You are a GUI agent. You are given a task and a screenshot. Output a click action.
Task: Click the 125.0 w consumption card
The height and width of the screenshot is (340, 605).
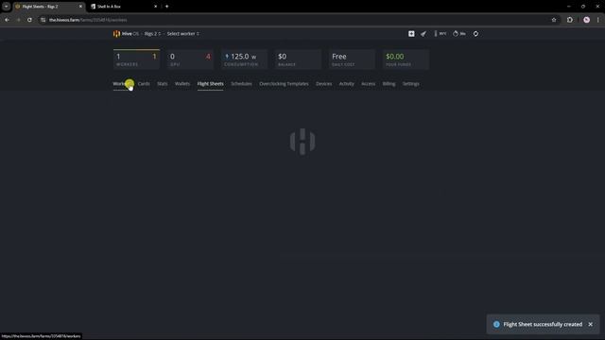pos(244,59)
